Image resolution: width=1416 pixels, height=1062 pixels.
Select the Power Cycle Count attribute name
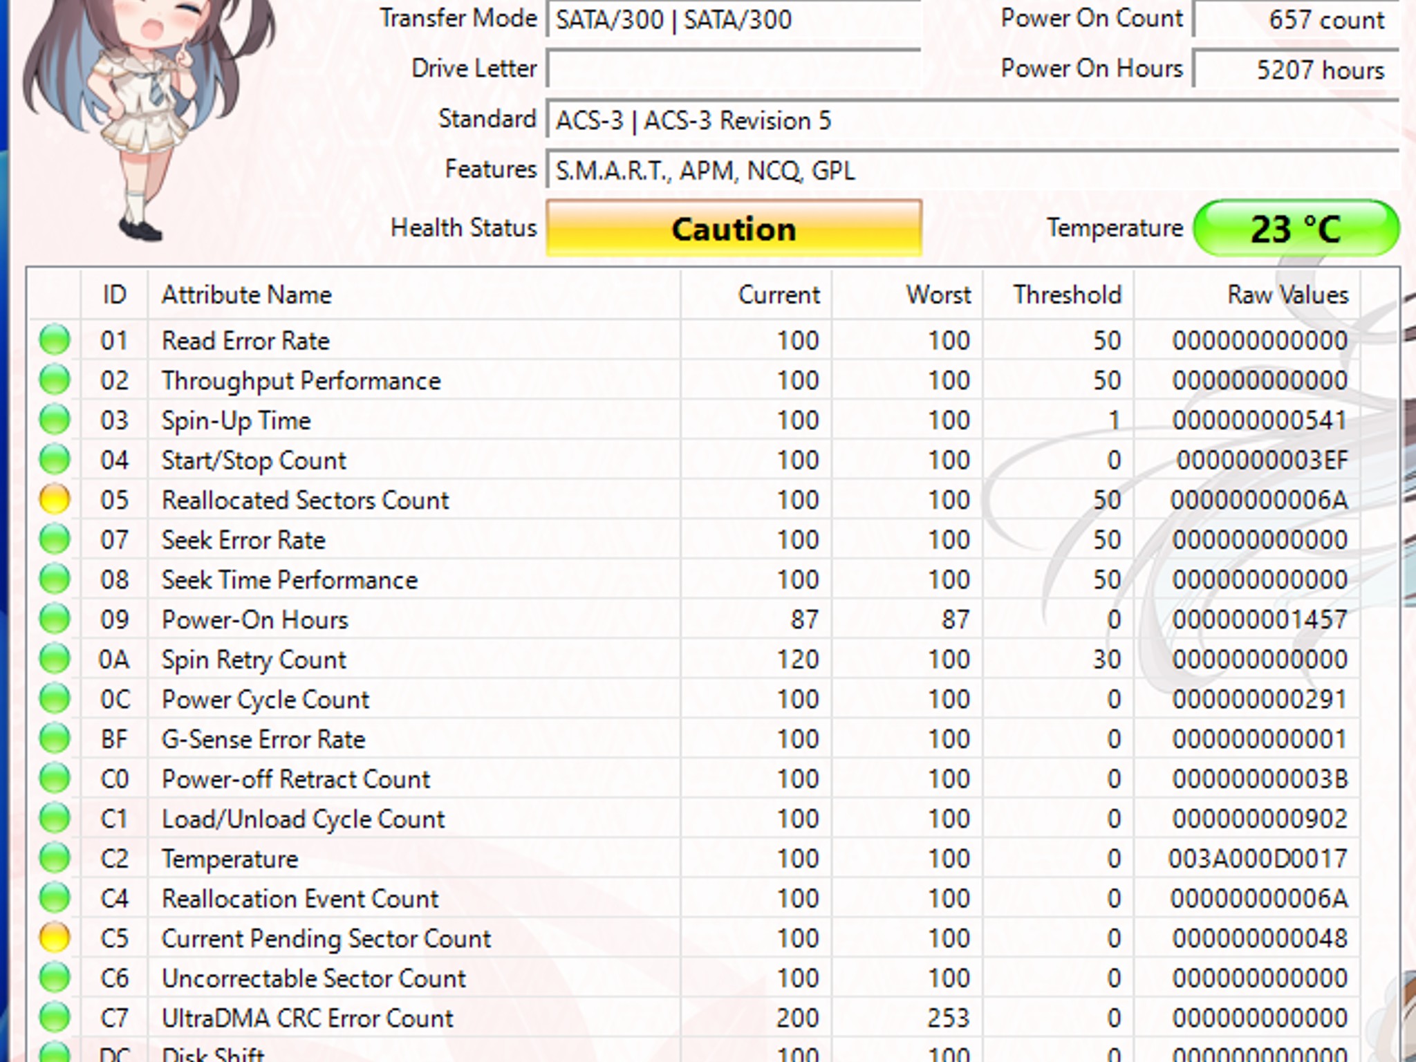coord(265,700)
